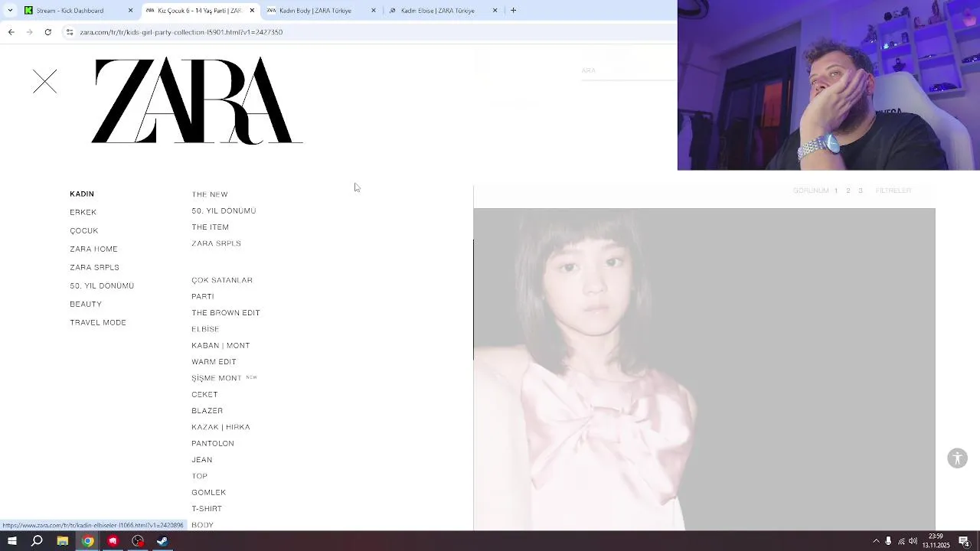Open ZARA HOME section
This screenshot has width=980, height=551.
click(93, 249)
